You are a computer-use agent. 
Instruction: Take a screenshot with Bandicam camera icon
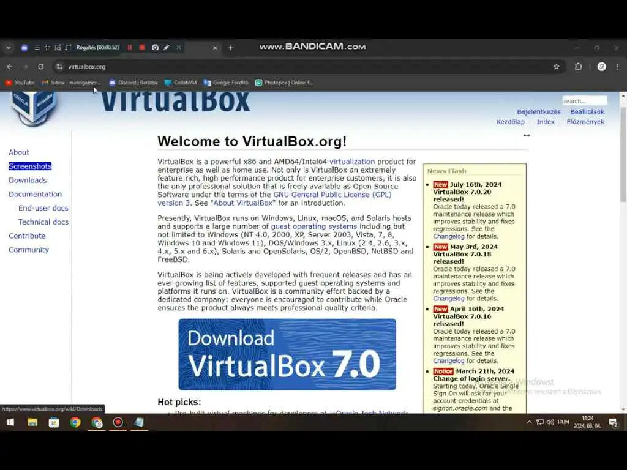point(155,48)
